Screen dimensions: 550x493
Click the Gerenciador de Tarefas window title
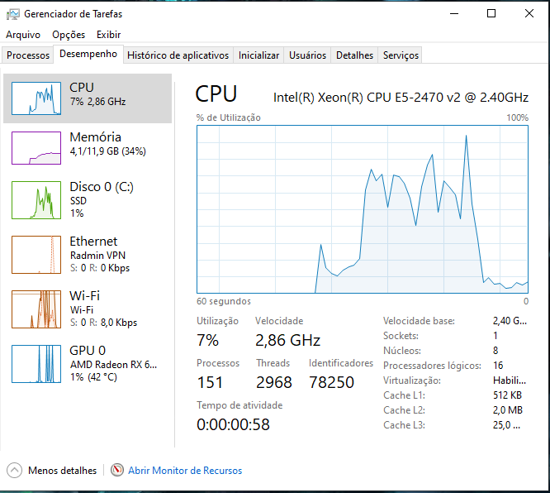pyautogui.click(x=73, y=14)
